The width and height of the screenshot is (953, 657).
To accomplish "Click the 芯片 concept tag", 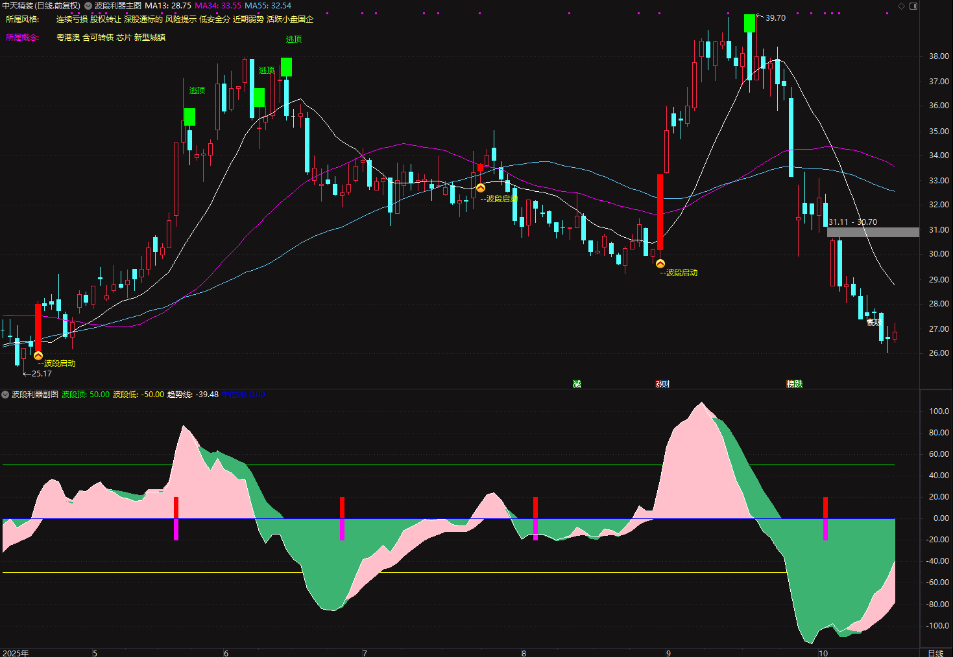I will (x=124, y=38).
